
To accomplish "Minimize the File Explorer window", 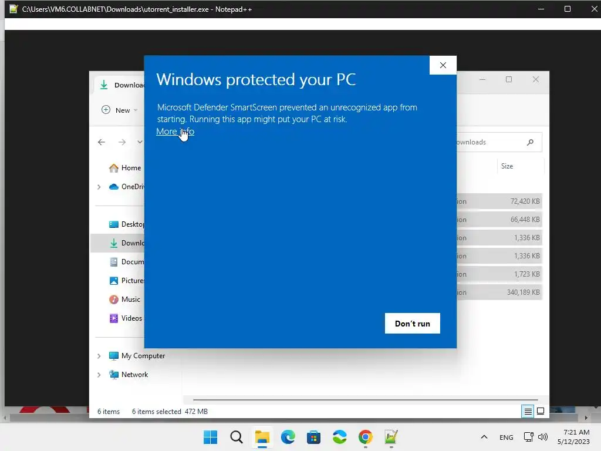I will click(x=482, y=79).
